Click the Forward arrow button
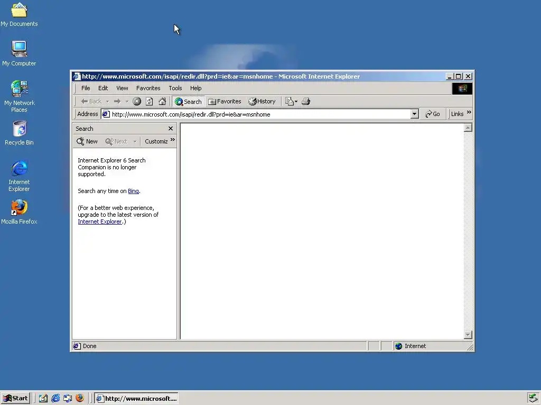 click(x=117, y=101)
